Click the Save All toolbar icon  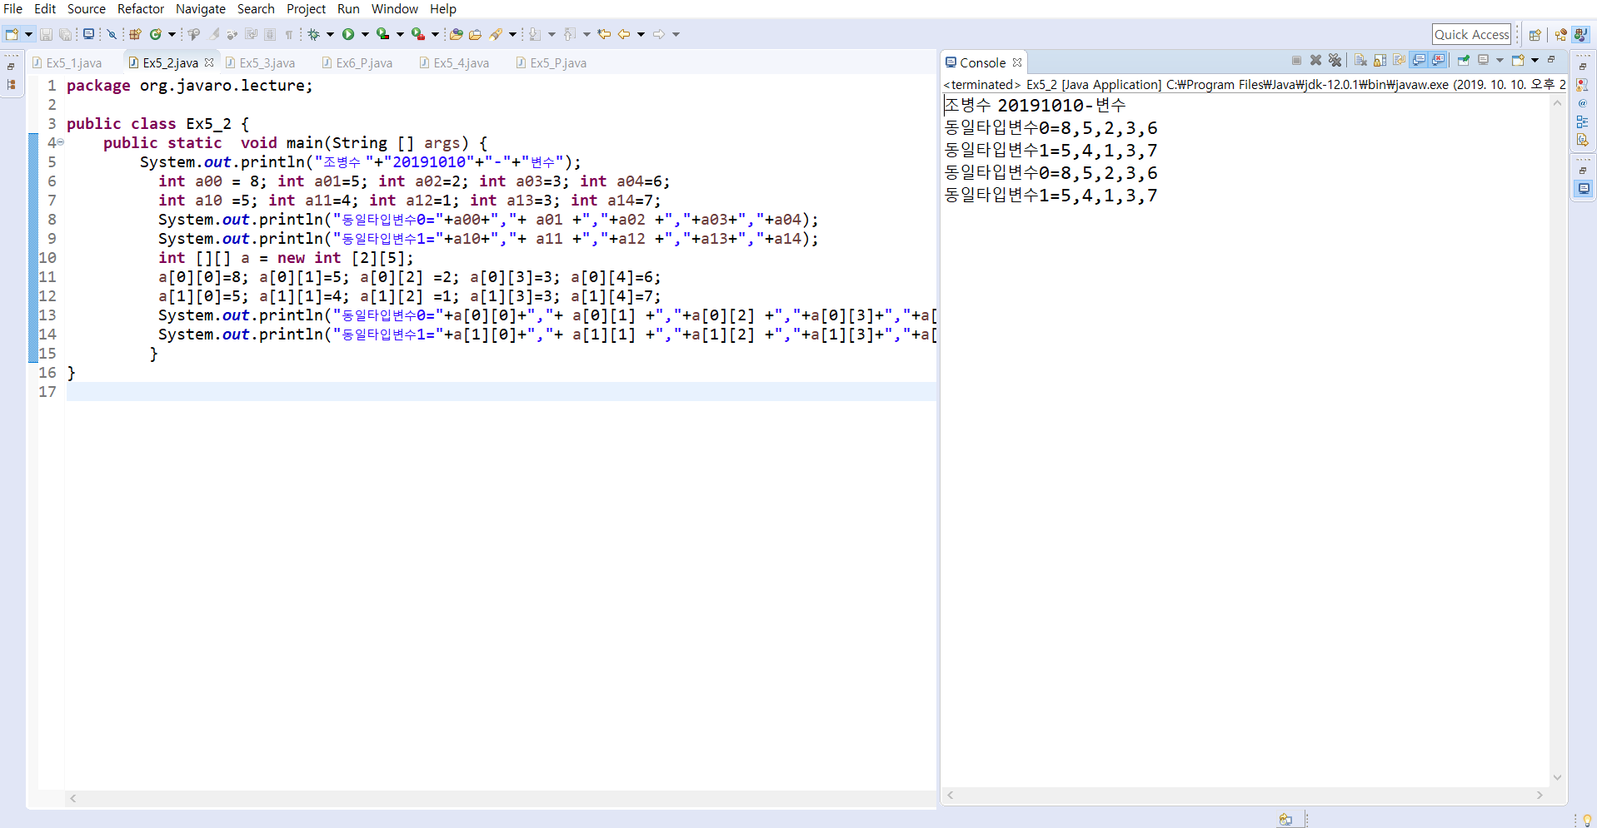[65, 34]
